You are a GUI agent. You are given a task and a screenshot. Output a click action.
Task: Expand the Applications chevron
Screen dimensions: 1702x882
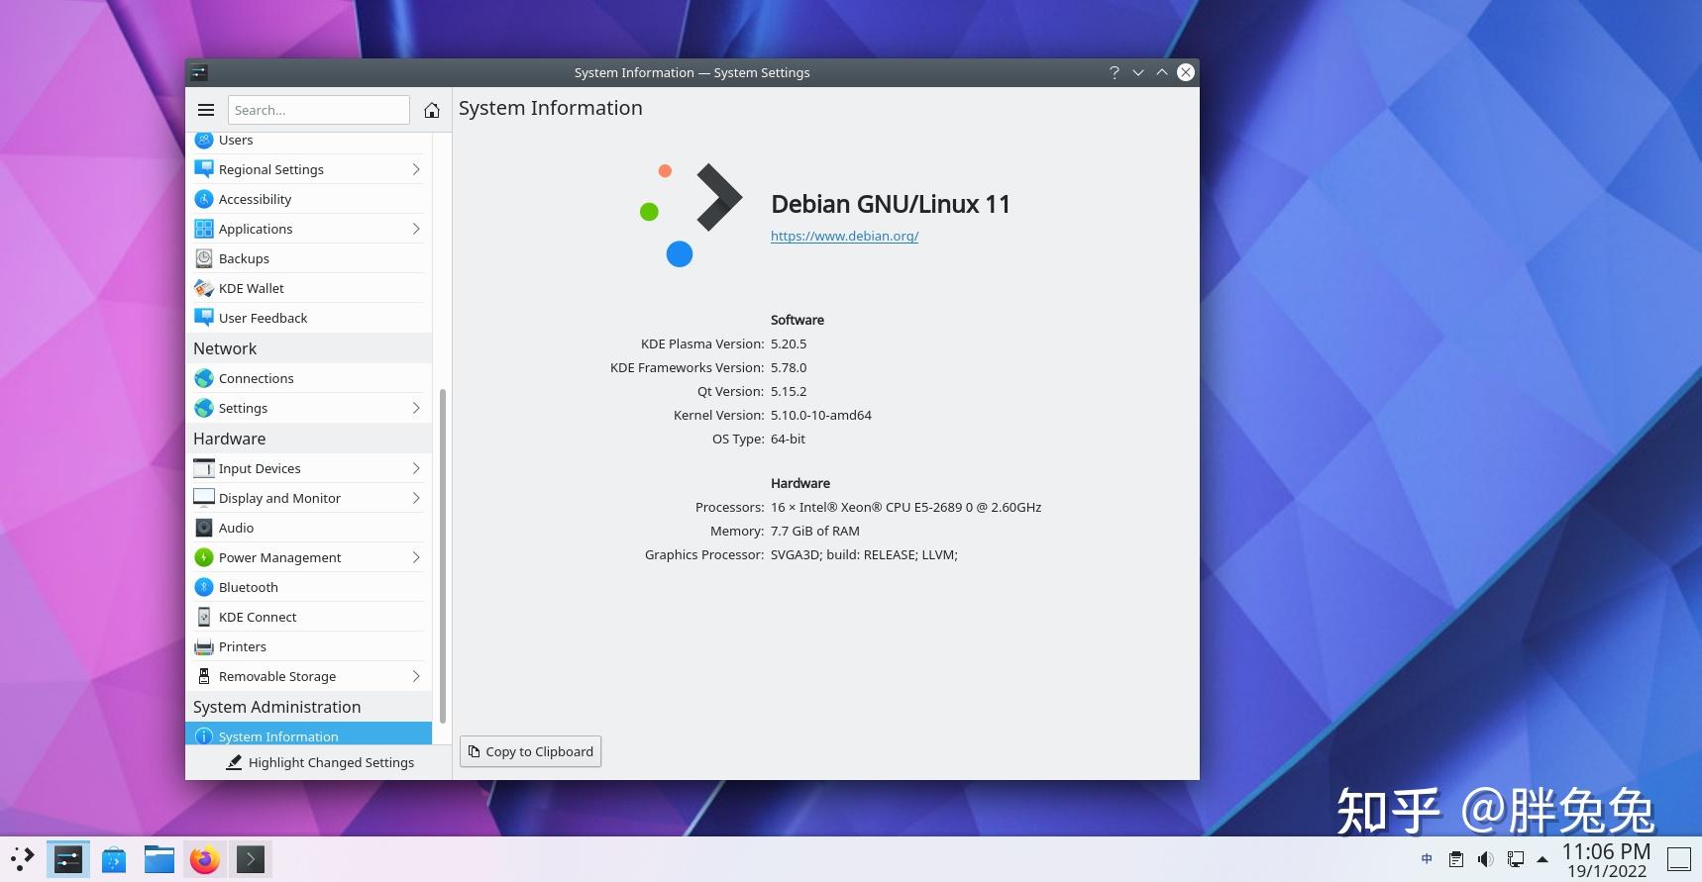416,229
